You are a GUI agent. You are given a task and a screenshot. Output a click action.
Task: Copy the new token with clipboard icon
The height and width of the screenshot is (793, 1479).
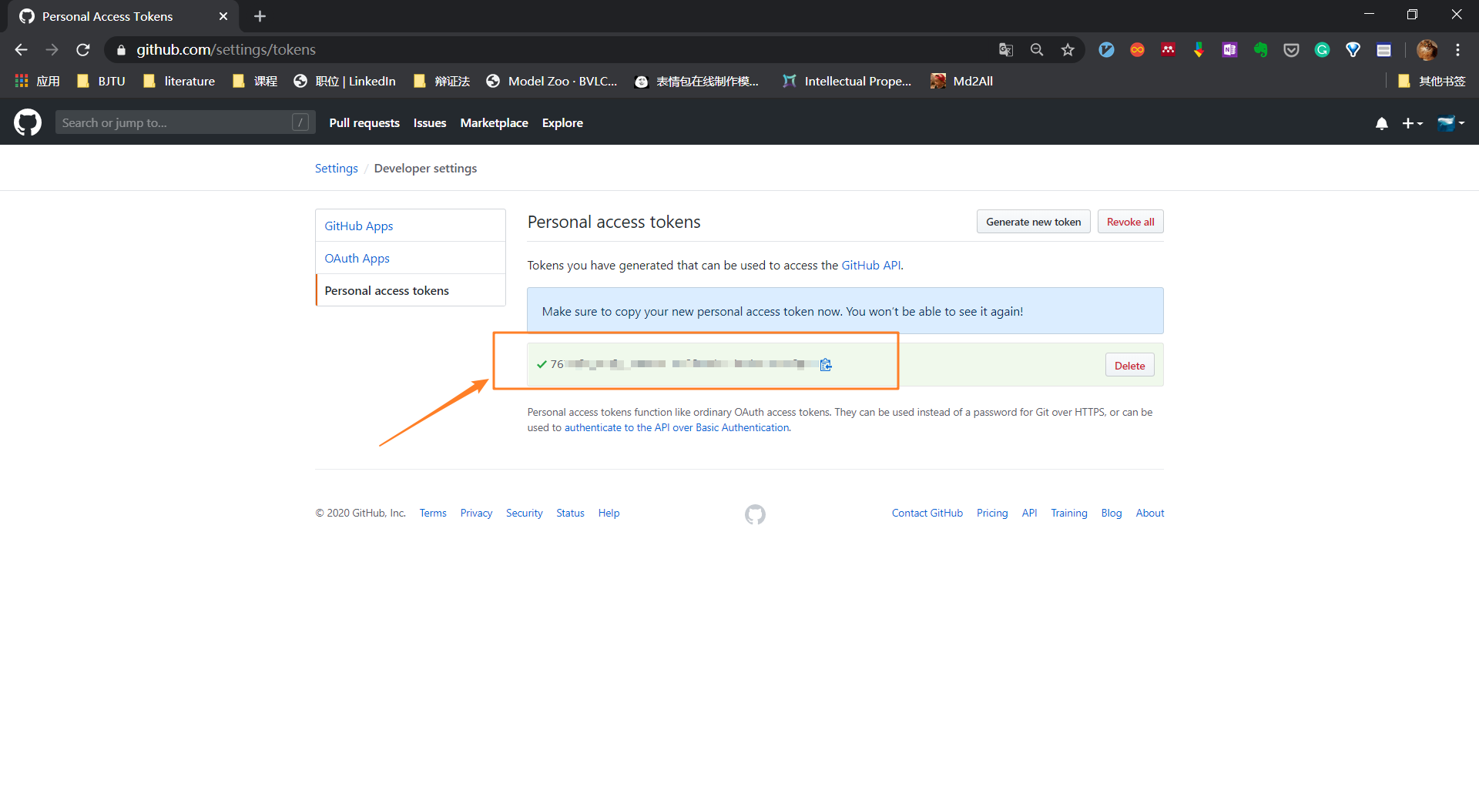coord(826,365)
